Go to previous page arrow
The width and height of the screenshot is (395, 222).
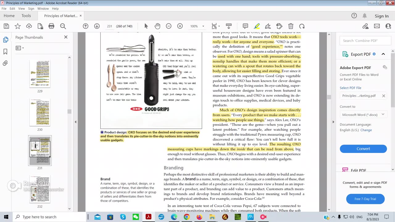[x=85, y=26]
